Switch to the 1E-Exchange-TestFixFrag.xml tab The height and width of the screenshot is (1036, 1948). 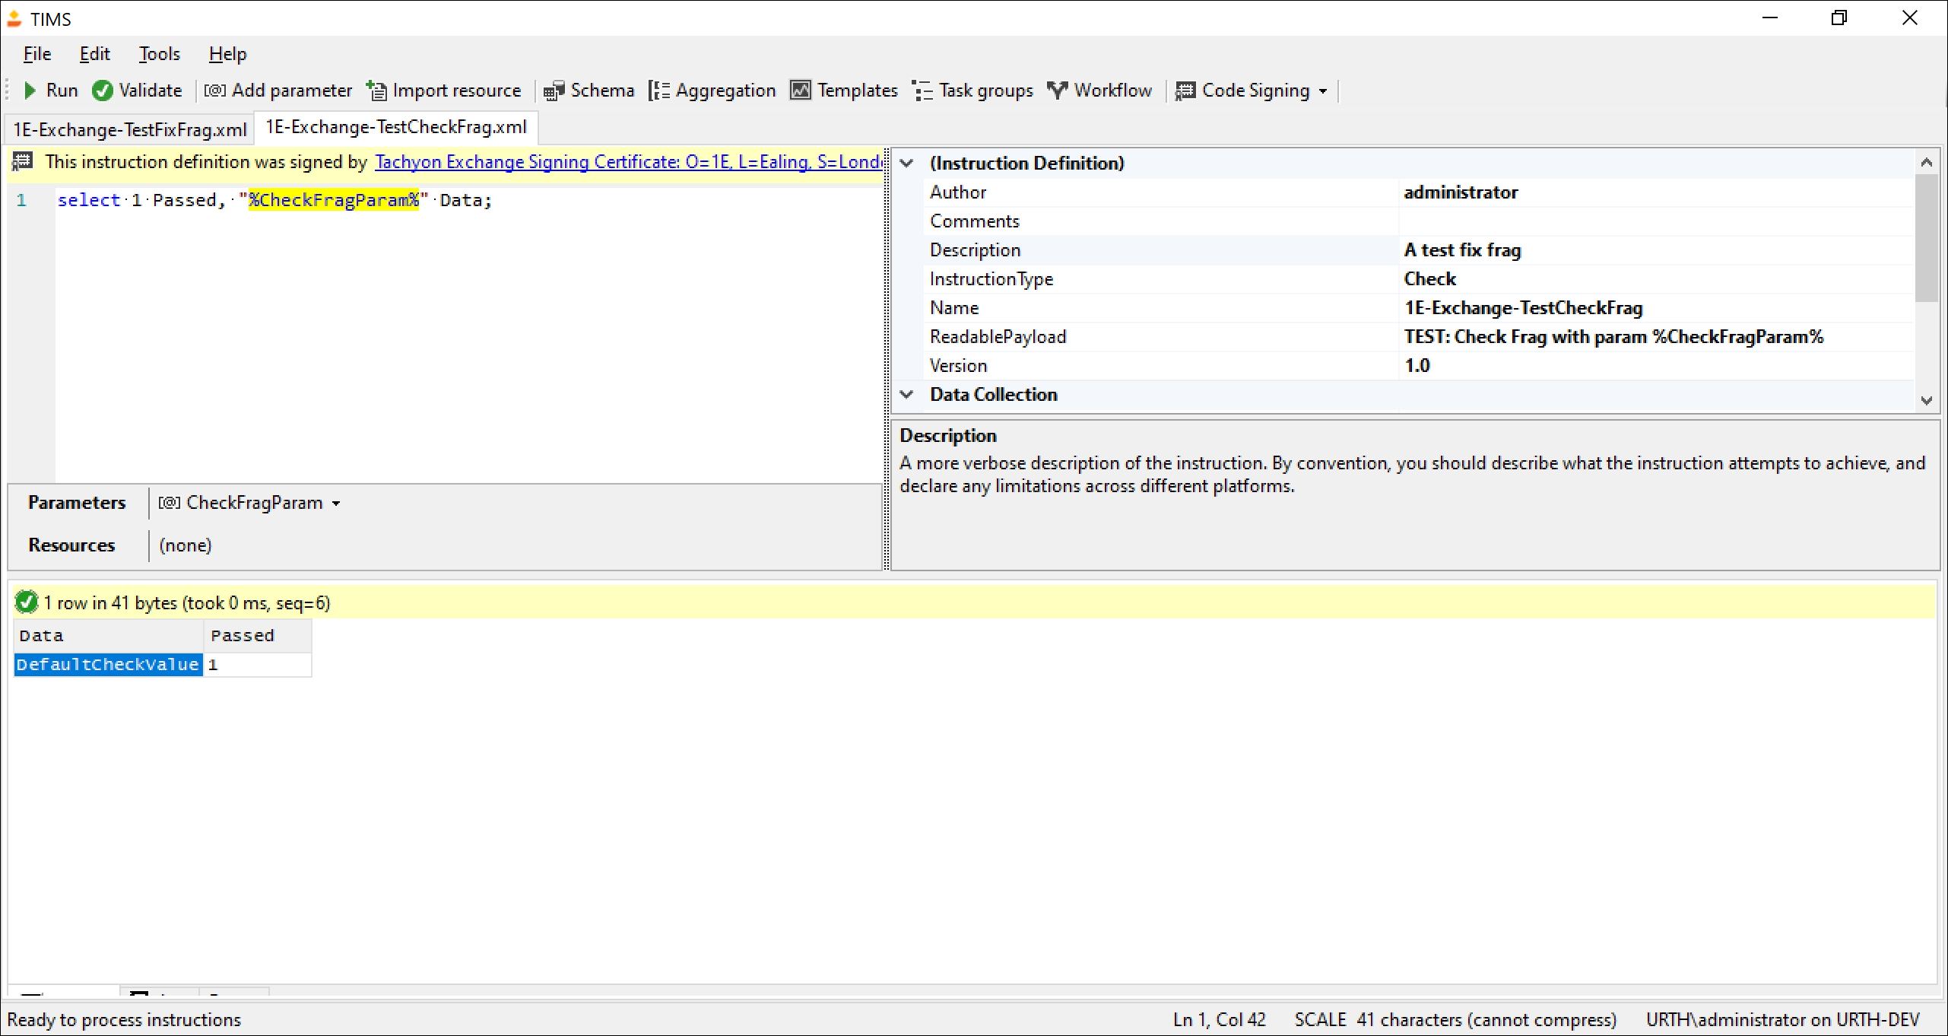click(x=130, y=129)
